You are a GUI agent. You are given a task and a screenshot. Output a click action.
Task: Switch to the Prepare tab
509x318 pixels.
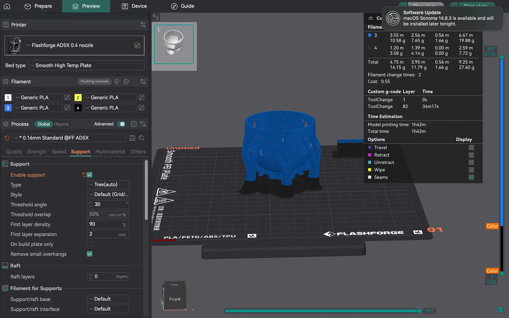point(38,6)
